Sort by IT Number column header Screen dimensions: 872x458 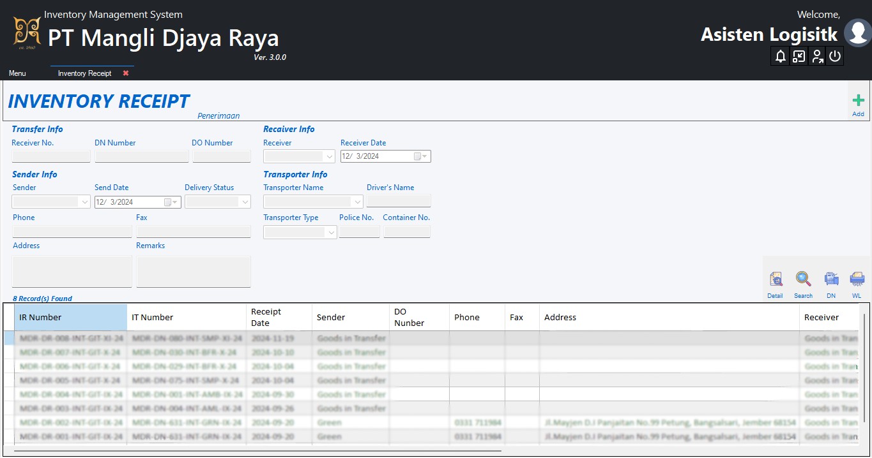187,317
